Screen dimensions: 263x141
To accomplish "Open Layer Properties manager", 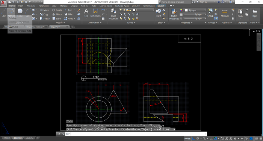I will [x=113, y=14].
